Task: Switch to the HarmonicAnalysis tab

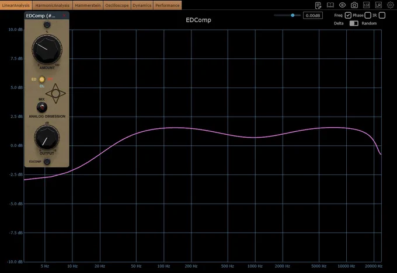Action: (53, 5)
